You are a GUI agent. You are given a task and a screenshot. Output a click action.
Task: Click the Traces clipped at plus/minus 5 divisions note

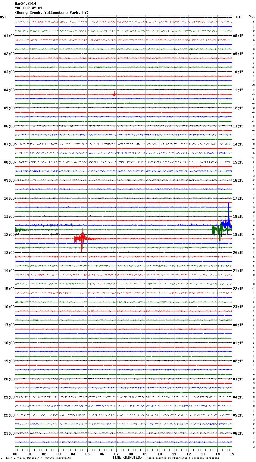pyautogui.click(x=182, y=458)
